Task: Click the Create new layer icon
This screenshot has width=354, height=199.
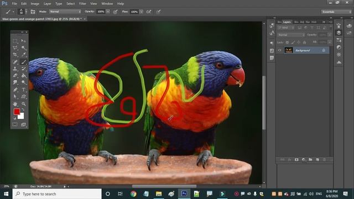Action: point(317,160)
